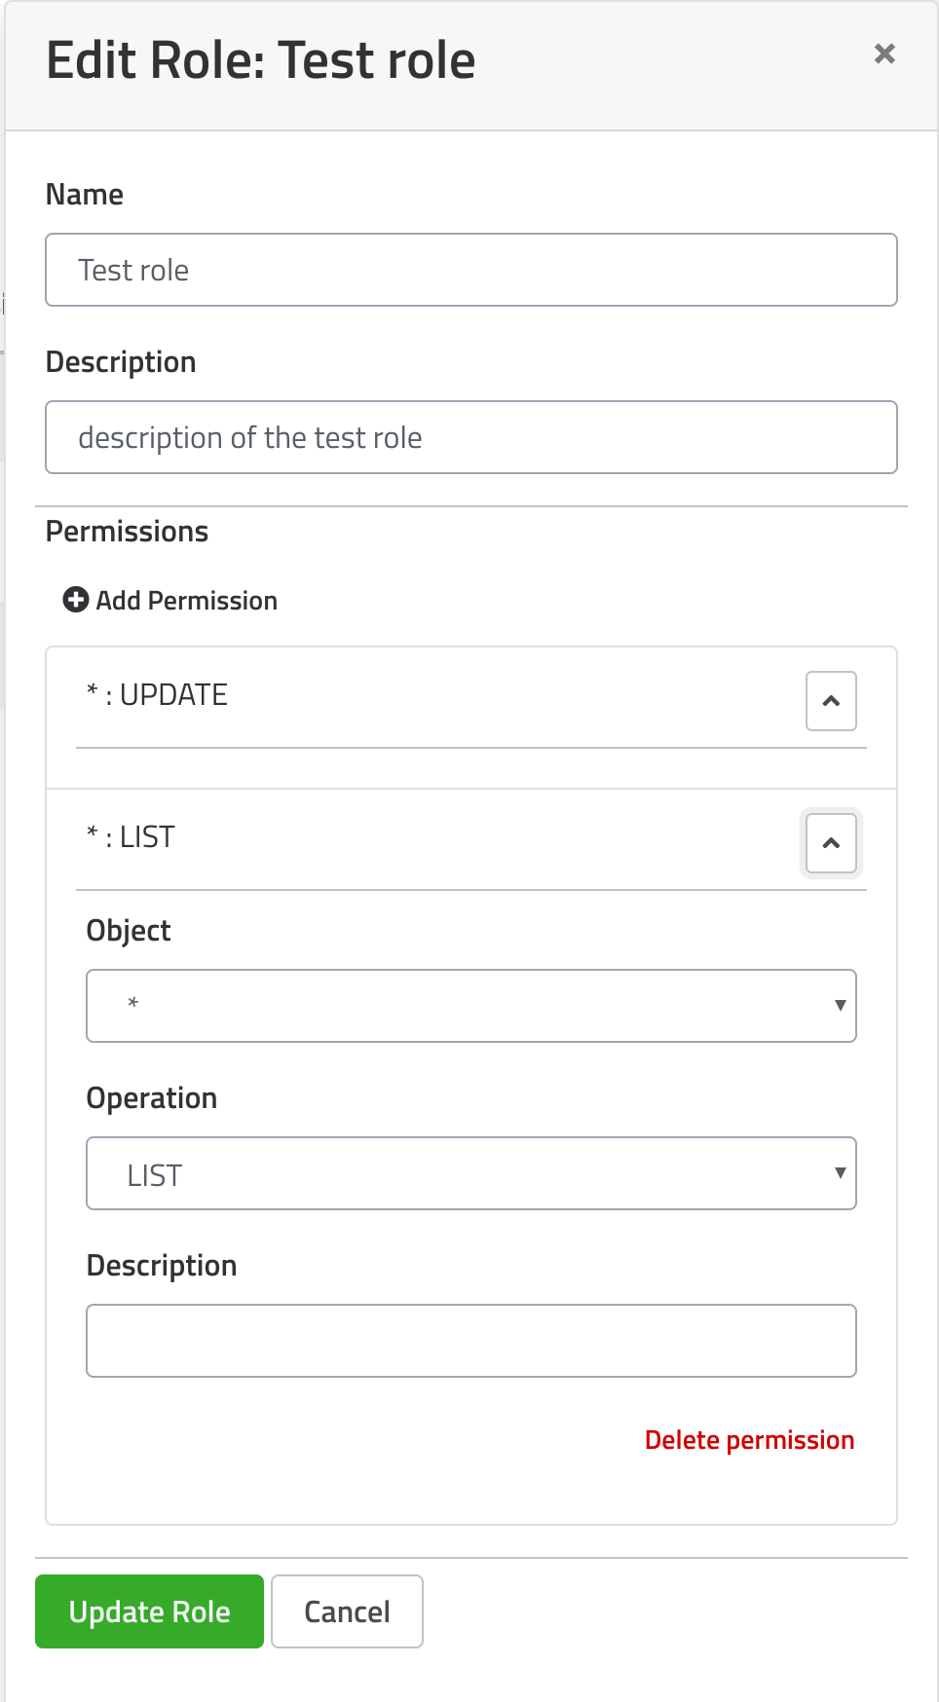Open the Operation dropdown showing LIST

[471, 1173]
